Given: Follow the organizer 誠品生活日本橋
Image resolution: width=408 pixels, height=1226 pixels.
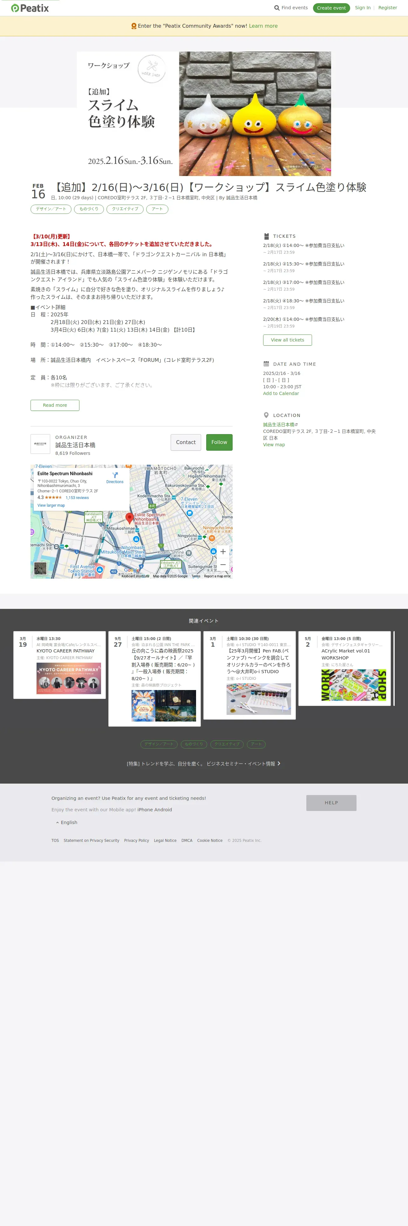Looking at the screenshot, I should coord(219,442).
